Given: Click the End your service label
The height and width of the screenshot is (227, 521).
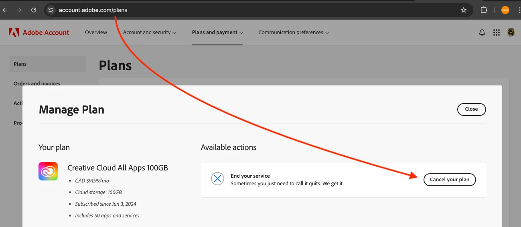Looking at the screenshot, I should click(x=250, y=176).
